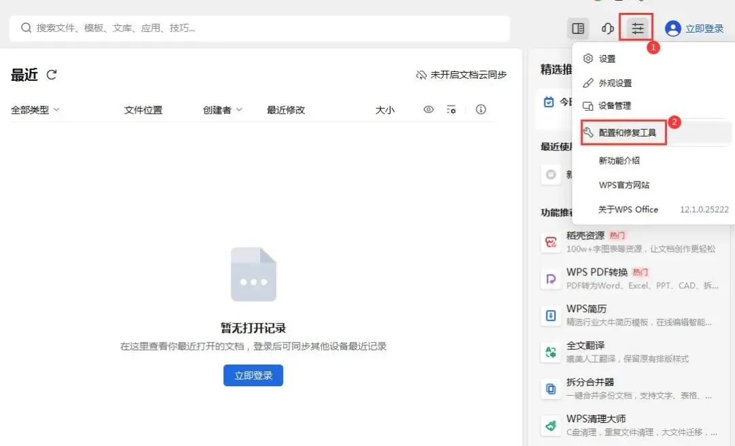
Task: Sort by 最近修改 column header
Action: (x=285, y=110)
